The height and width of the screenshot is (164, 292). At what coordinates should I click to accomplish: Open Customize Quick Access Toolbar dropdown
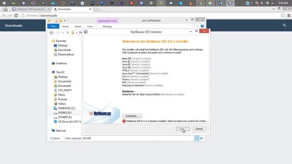pyautogui.click(x=65, y=20)
